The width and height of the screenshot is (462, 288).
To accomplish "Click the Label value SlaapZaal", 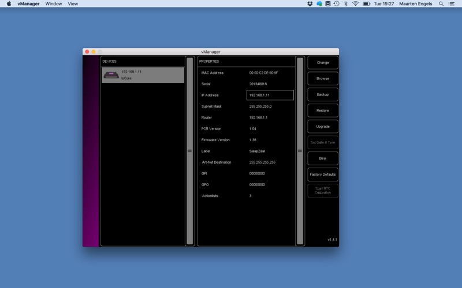I will tap(257, 151).
